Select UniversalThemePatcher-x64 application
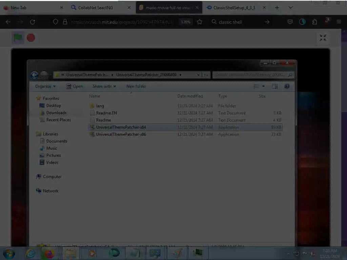This screenshot has width=347, height=260. pyautogui.click(x=185, y=127)
